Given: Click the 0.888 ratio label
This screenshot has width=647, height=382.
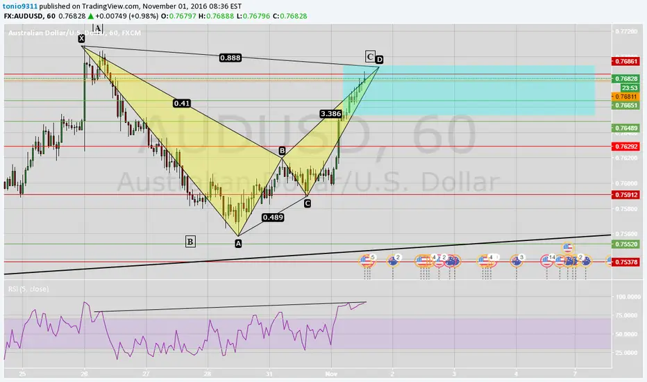Looking at the screenshot, I should click(230, 58).
